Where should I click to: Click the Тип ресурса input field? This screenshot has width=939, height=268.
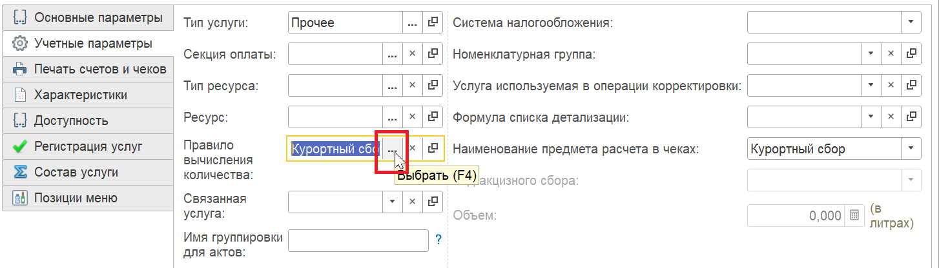tap(336, 85)
